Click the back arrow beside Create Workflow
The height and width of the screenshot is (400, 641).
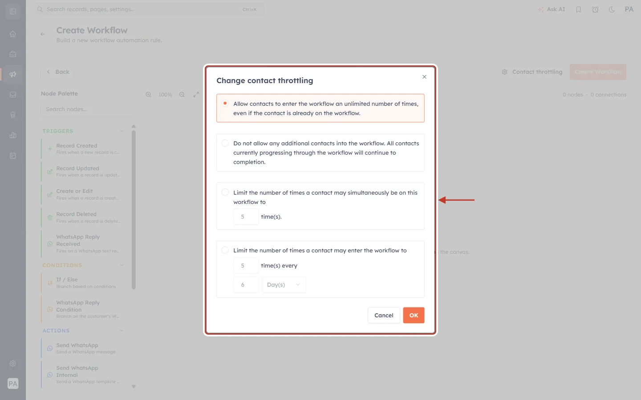tap(43, 34)
